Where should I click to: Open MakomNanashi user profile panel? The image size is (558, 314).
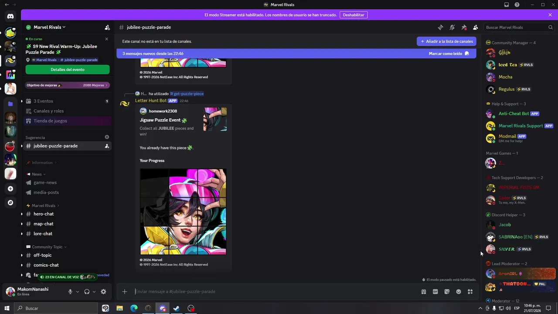tap(34, 291)
